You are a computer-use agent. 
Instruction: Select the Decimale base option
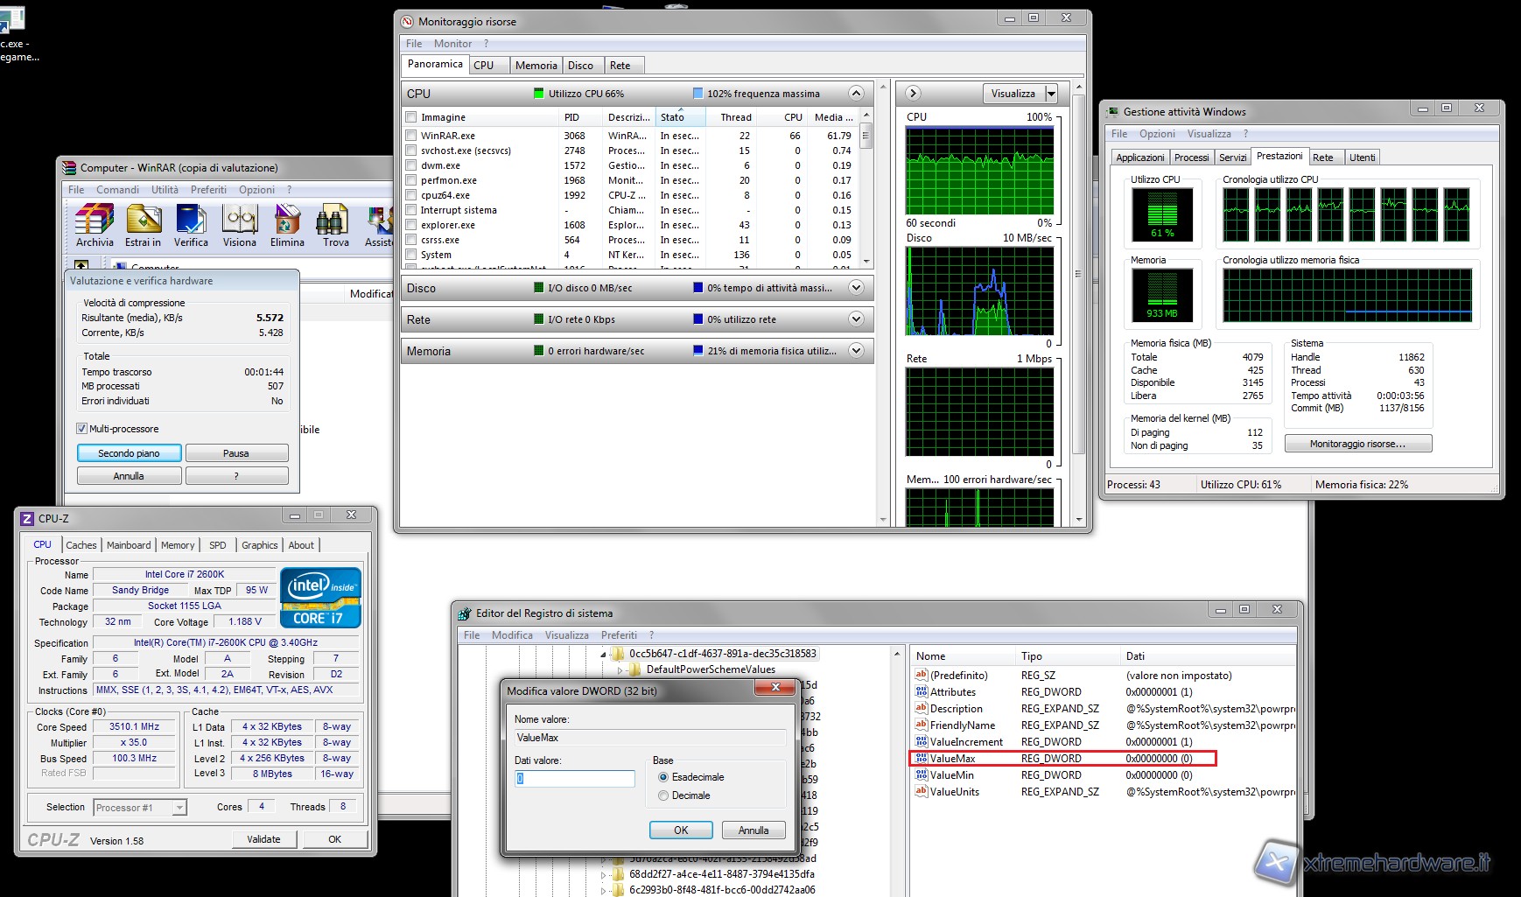663,795
